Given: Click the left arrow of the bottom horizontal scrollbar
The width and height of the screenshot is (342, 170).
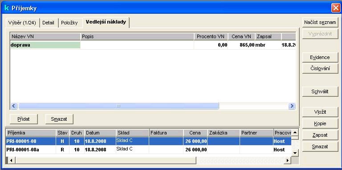Looking at the screenshot, I should 11,160.
